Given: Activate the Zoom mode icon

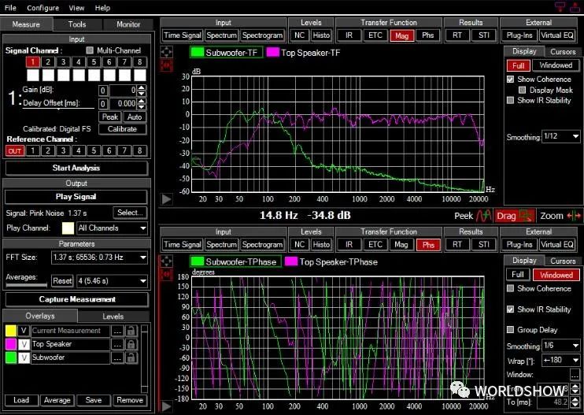Looking at the screenshot, I should point(574,216).
